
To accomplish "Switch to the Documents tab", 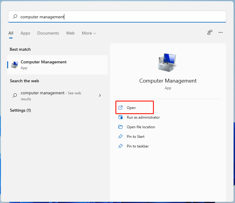I will (48, 33).
